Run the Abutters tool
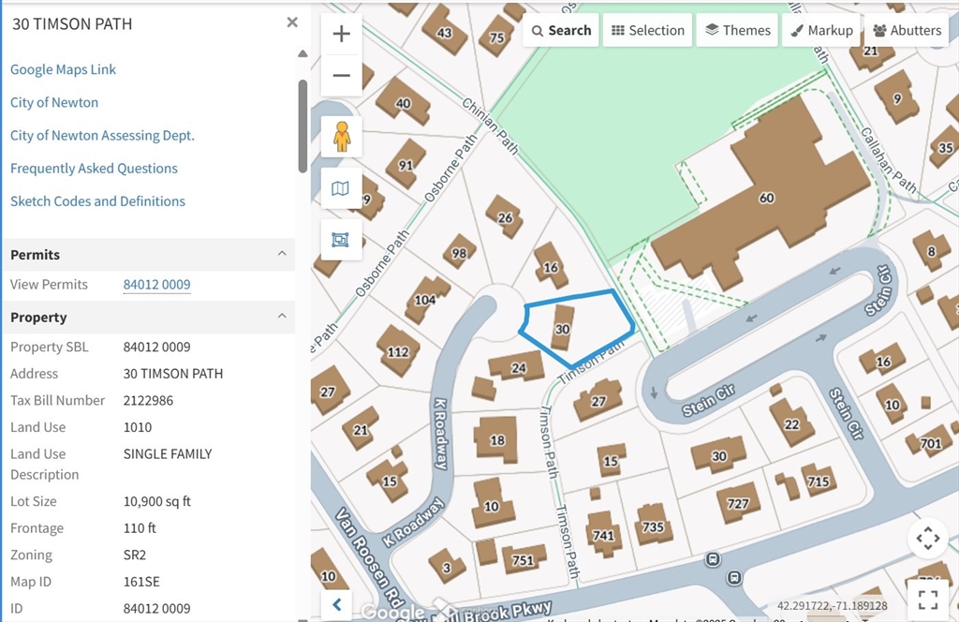This screenshot has width=959, height=622. click(906, 29)
